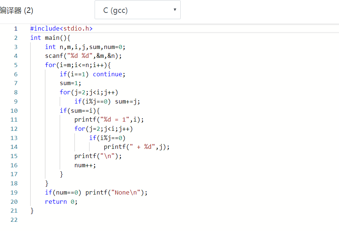Click line number 19 in gutter
Screen dimensions: 339x231
(14, 193)
